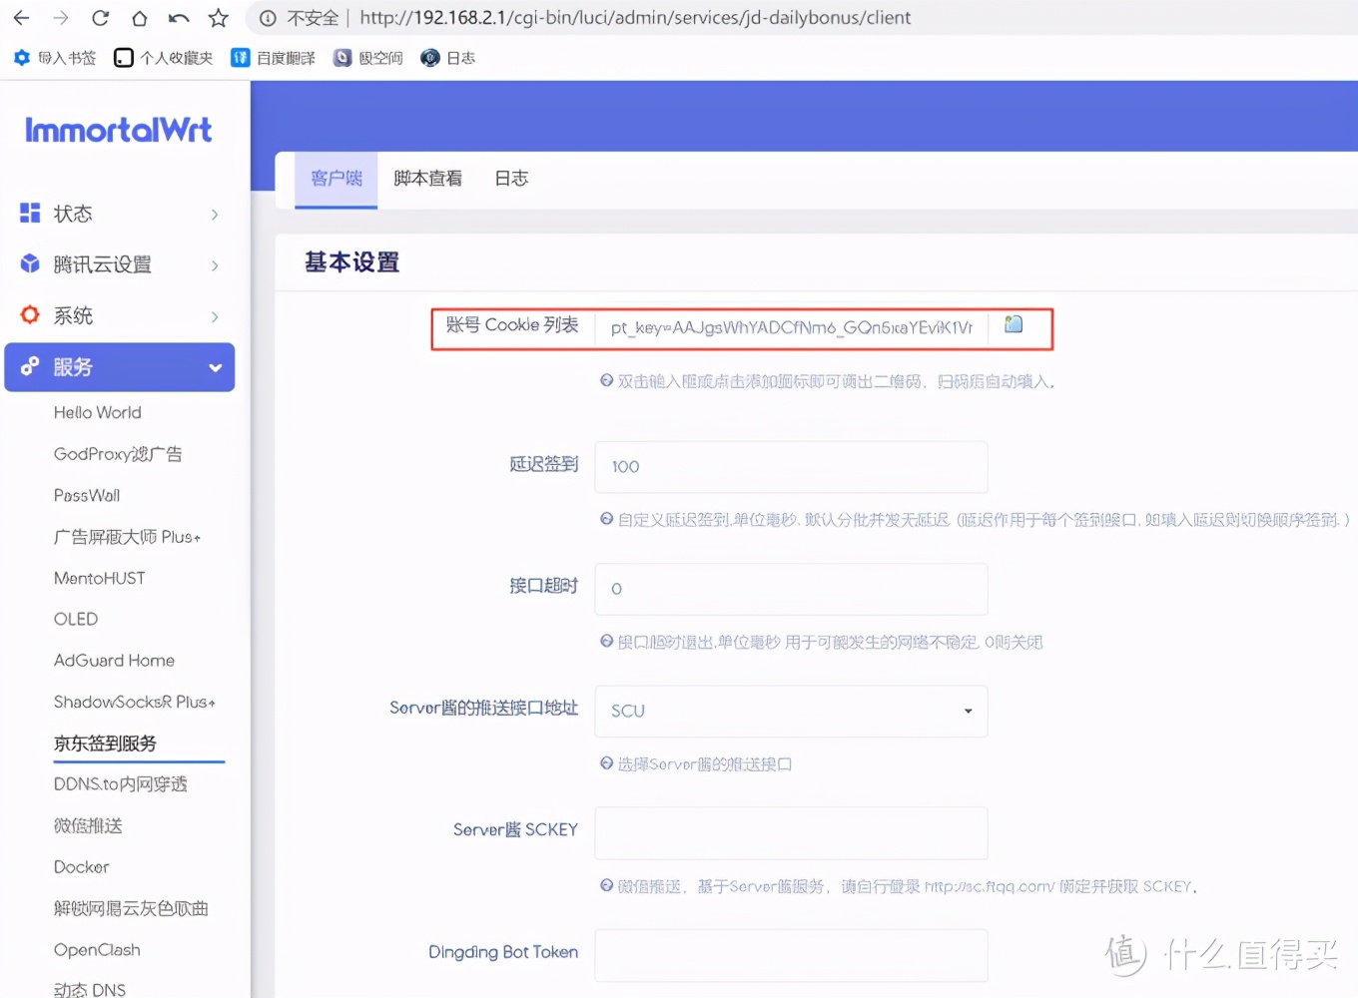This screenshot has height=998, width=1358.
Task: Switch to the 脚本查看 tab
Action: pyautogui.click(x=427, y=179)
